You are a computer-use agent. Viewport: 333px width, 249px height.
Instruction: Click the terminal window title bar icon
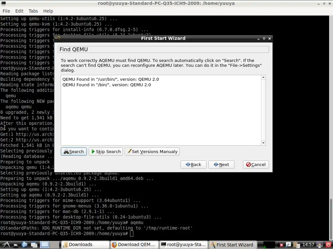pos(4,3)
